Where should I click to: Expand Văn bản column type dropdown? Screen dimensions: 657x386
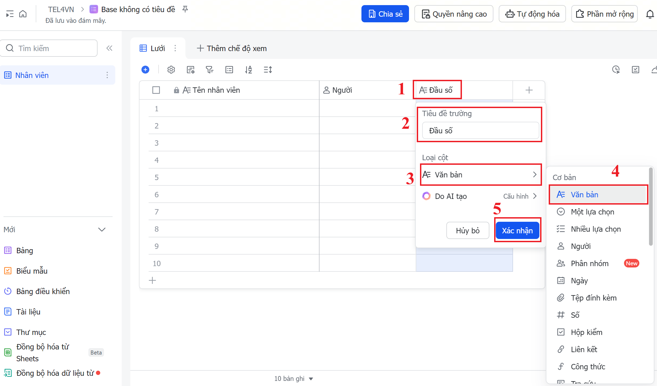click(x=480, y=175)
